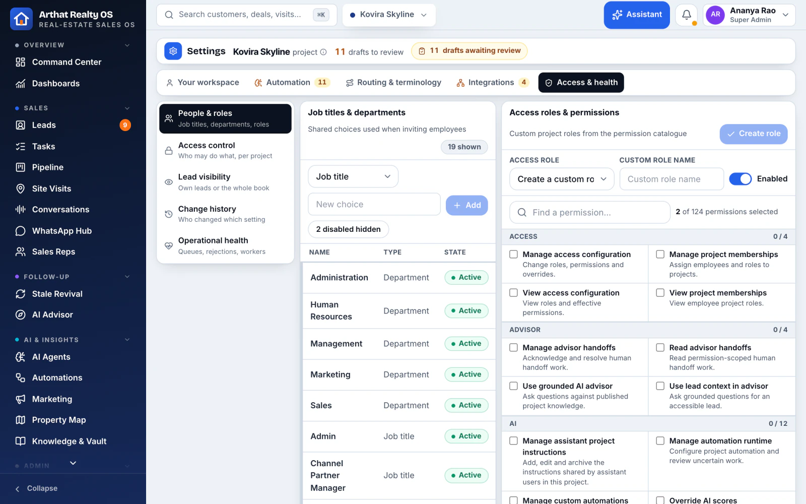The width and height of the screenshot is (806, 504).
Task: Open Stale Revival refresh icon
Action: pyautogui.click(x=20, y=294)
